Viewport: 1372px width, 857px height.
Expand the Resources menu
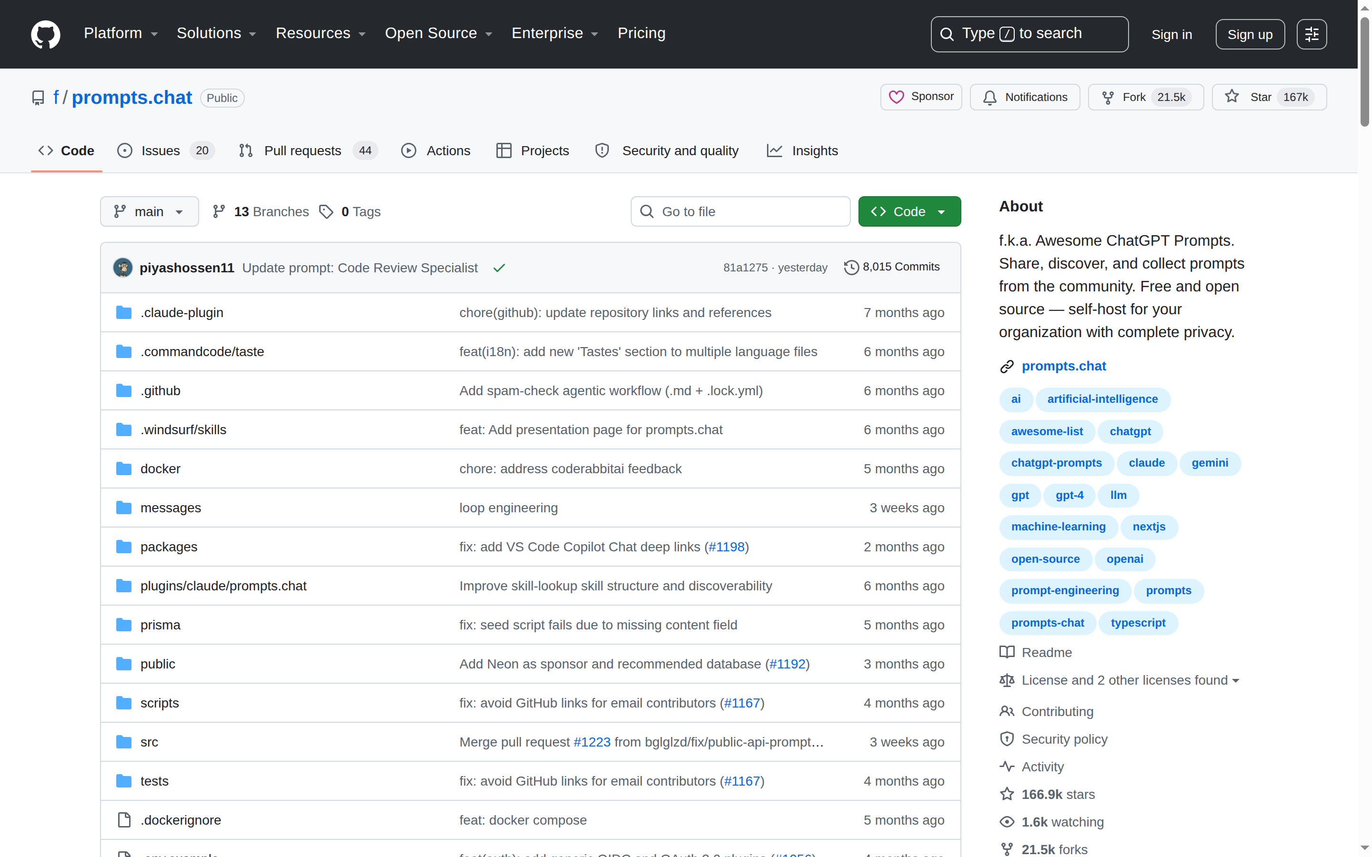(x=321, y=33)
